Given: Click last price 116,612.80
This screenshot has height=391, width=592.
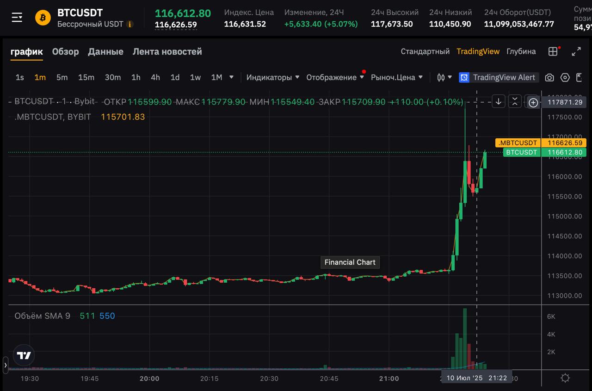Looking at the screenshot, I should coord(183,13).
